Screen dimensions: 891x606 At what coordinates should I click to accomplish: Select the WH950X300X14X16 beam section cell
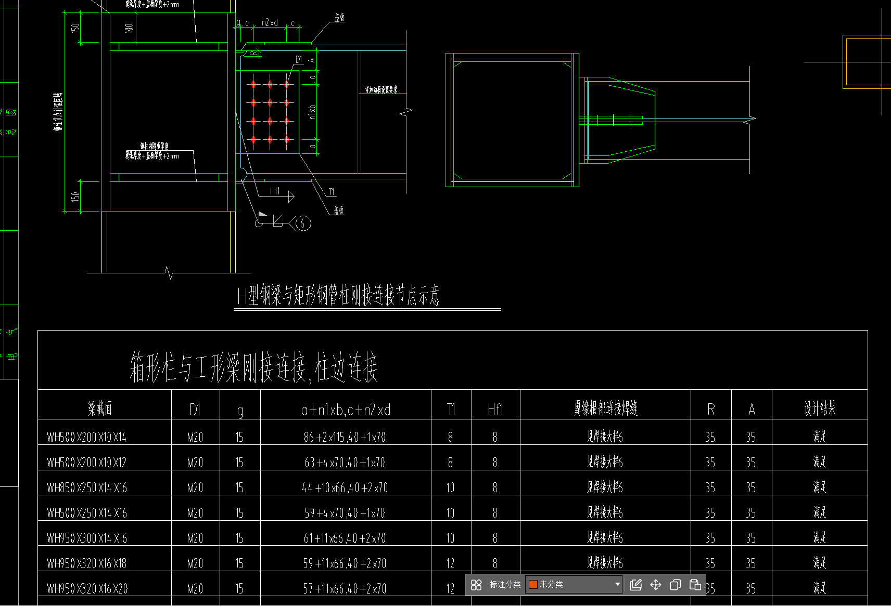[x=86, y=538]
